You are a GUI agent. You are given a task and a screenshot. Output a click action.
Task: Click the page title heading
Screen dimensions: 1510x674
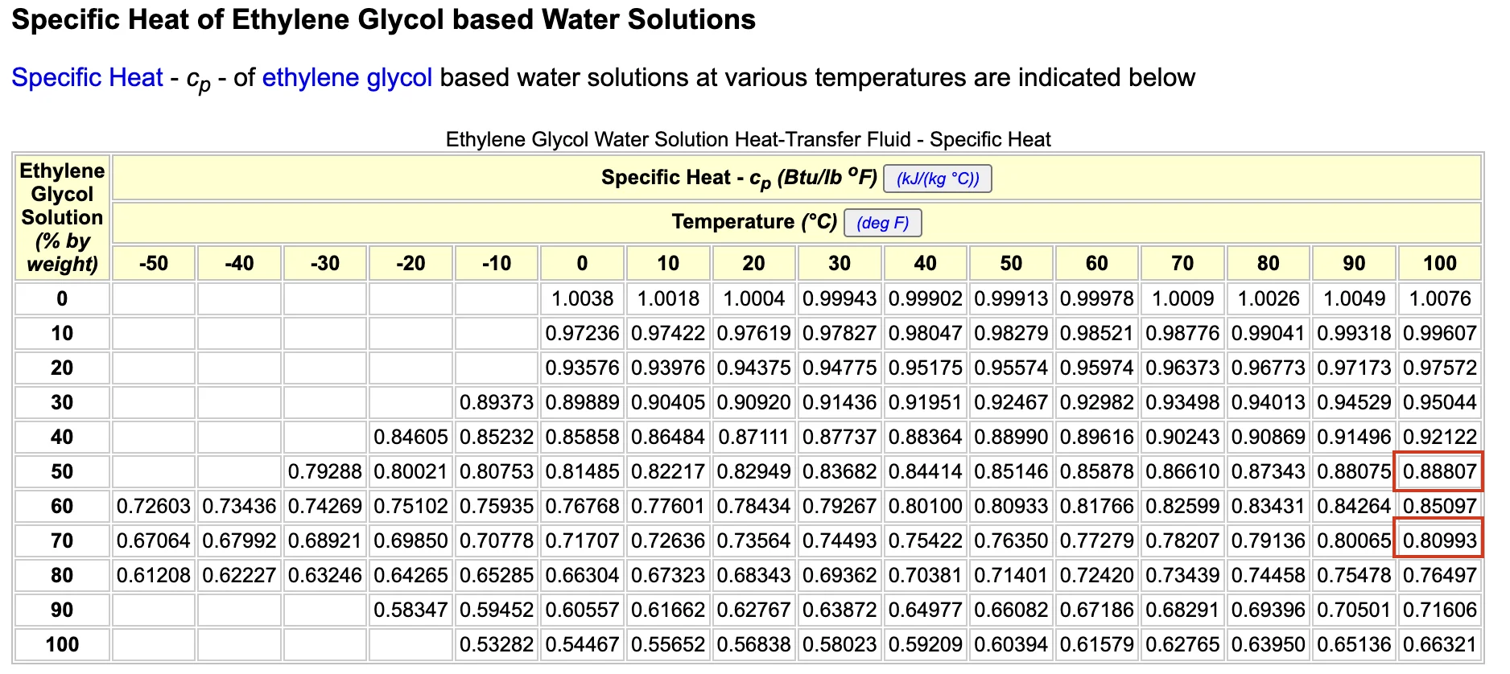point(383,20)
